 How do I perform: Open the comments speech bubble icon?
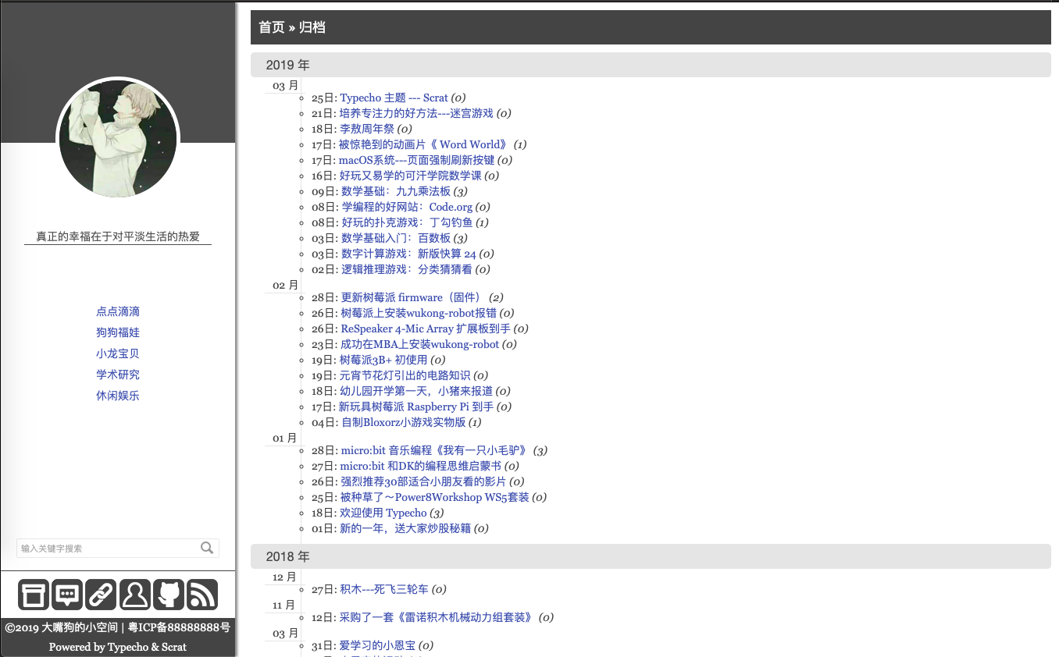point(67,595)
